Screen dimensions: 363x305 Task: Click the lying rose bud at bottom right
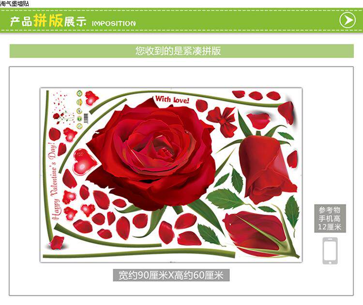(x=260, y=233)
